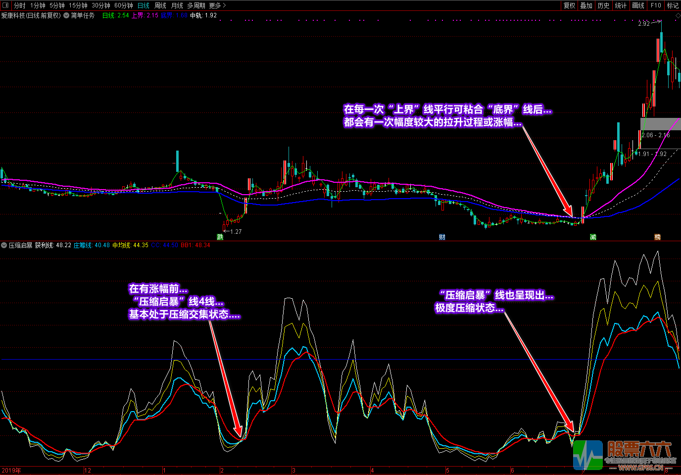Click the orange 榜 event marker

coord(657,237)
